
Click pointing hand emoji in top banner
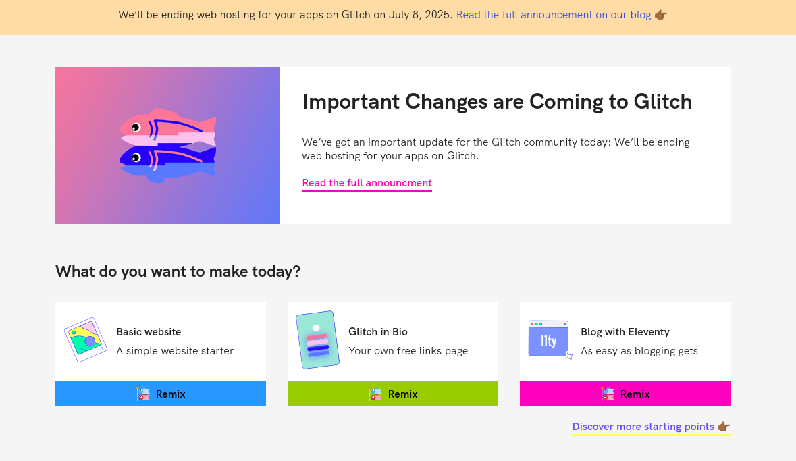click(660, 15)
